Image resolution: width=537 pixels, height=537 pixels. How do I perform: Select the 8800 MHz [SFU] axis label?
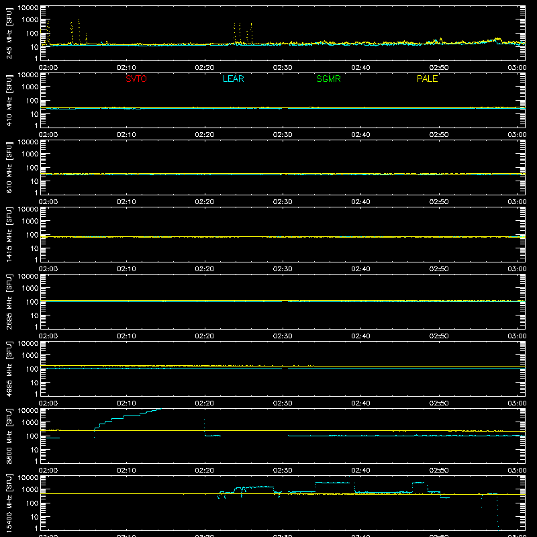[9, 436]
